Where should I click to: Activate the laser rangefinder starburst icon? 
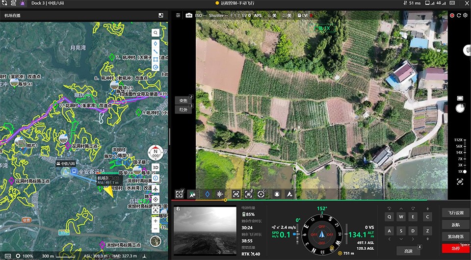(220, 194)
